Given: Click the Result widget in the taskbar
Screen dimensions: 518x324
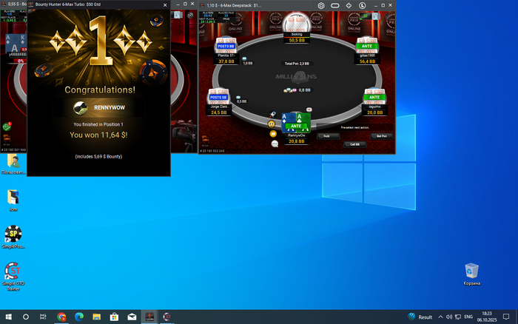Looking at the screenshot, I should coord(420,317).
